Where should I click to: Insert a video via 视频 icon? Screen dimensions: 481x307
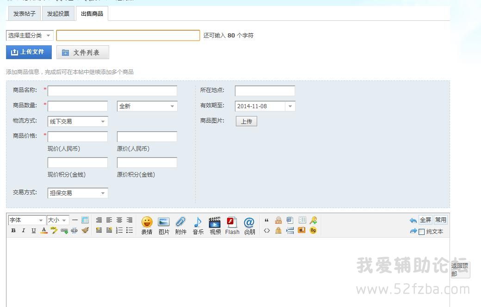[215, 226]
